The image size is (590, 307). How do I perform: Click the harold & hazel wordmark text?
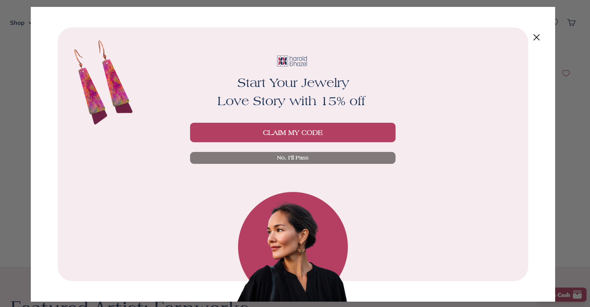coord(298,61)
